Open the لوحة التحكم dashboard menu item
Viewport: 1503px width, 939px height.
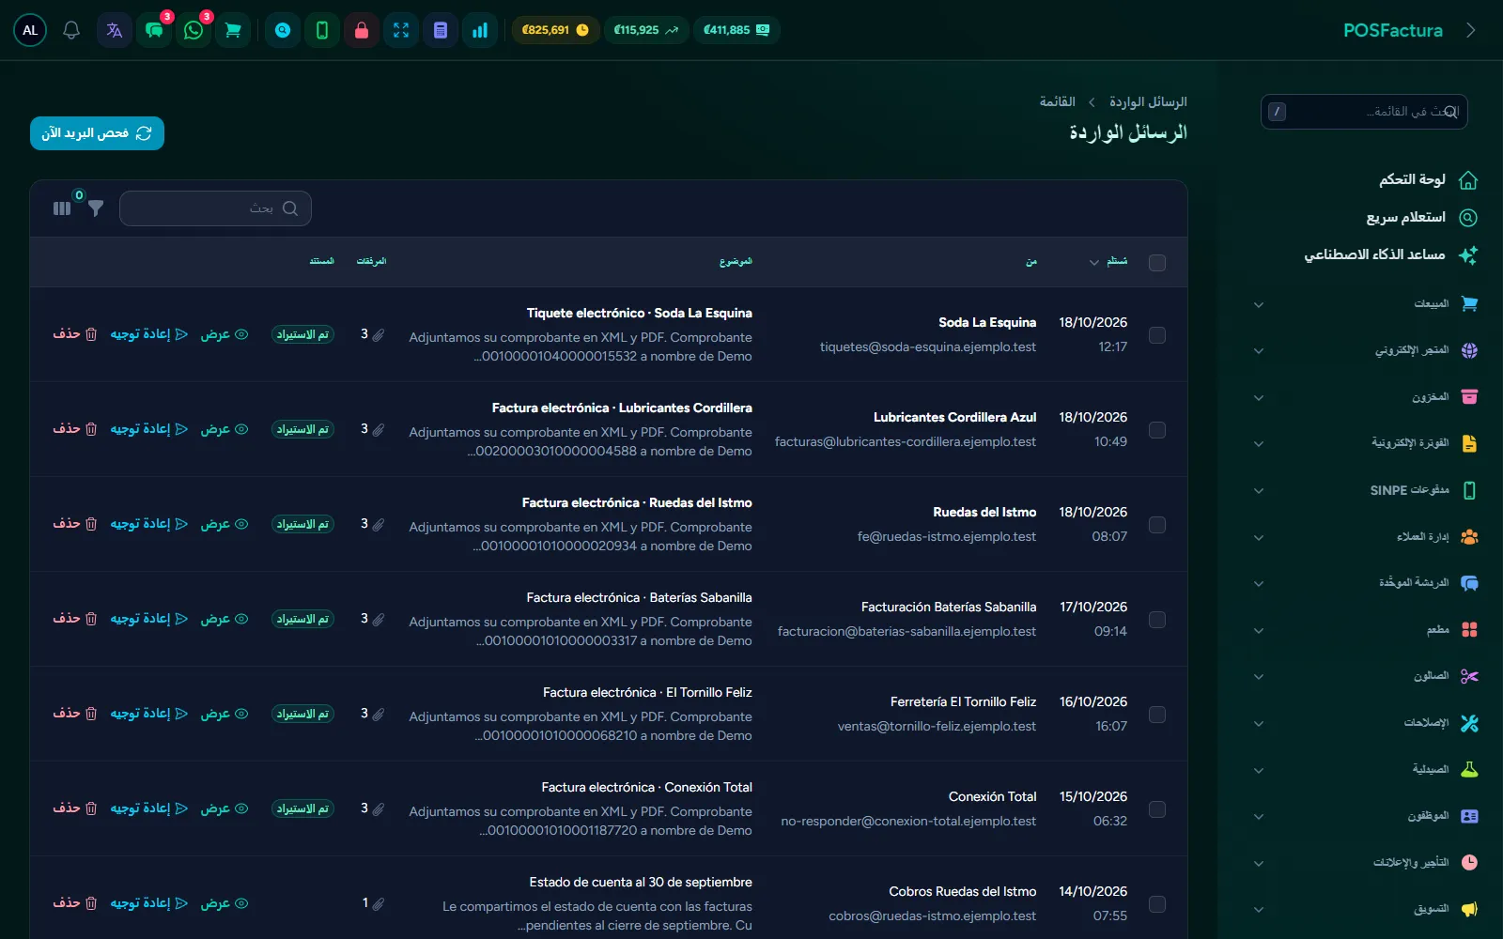click(1428, 179)
